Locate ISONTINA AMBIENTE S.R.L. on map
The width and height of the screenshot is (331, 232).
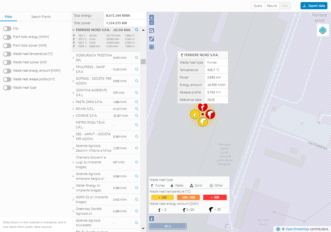137,92
